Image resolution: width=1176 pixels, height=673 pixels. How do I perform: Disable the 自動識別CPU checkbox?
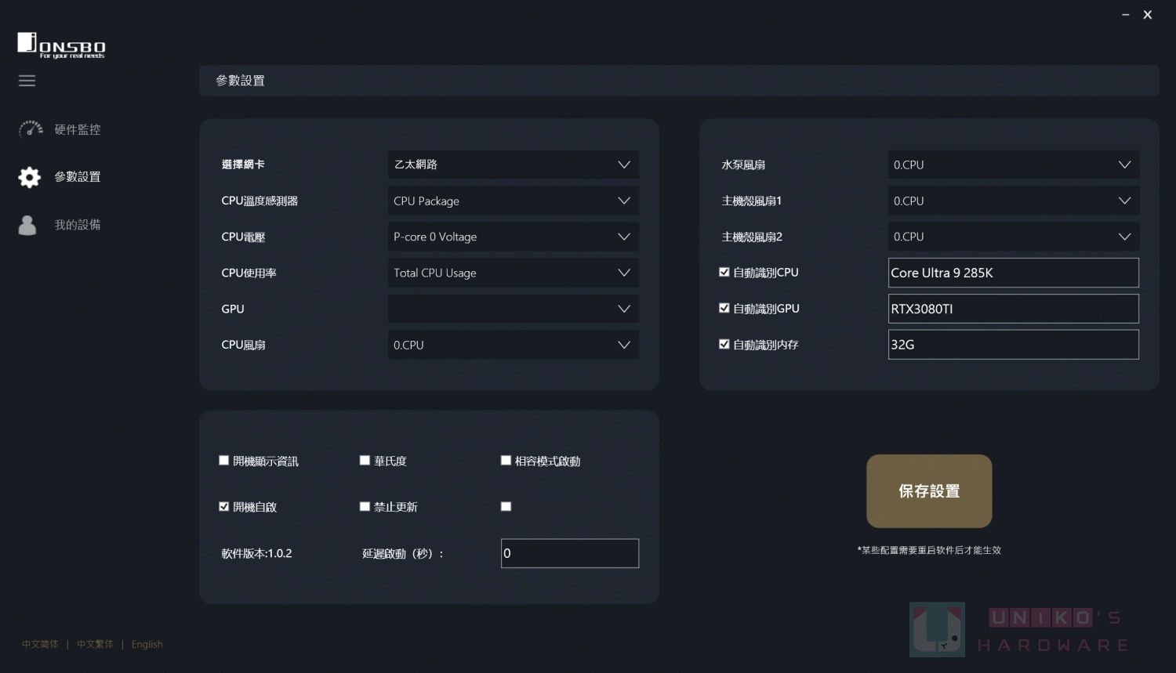point(724,273)
